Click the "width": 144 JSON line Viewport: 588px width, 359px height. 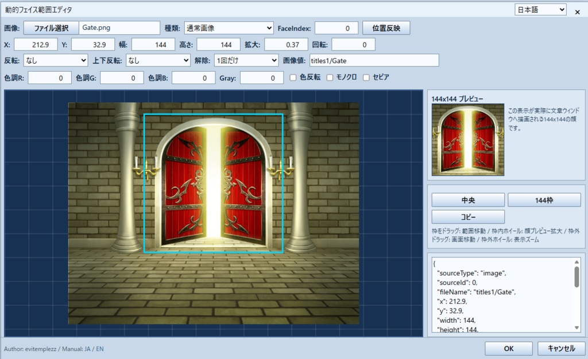pyautogui.click(x=457, y=321)
